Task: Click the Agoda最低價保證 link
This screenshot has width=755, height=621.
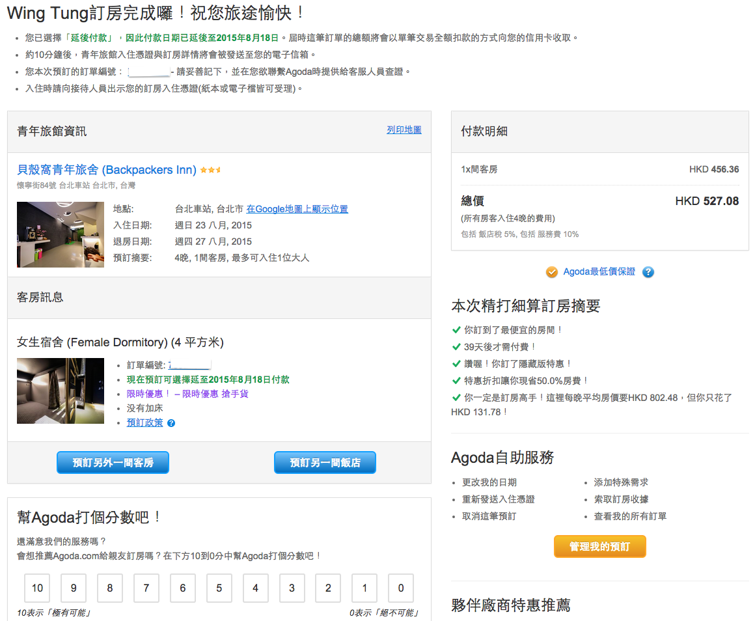Action: tap(599, 271)
